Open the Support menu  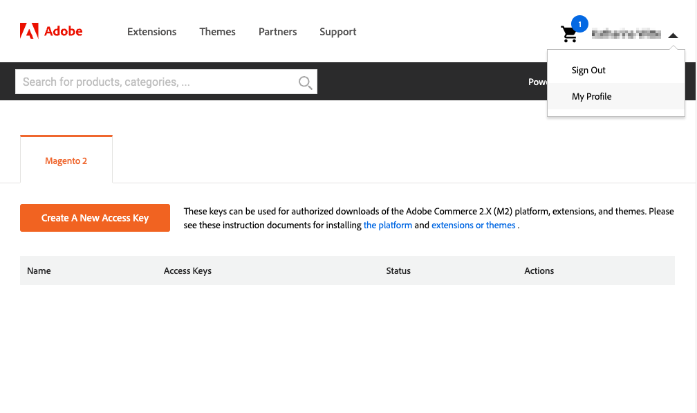pyautogui.click(x=338, y=32)
